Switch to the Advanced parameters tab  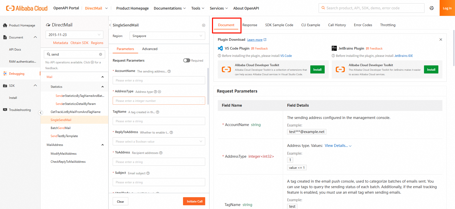150,49
